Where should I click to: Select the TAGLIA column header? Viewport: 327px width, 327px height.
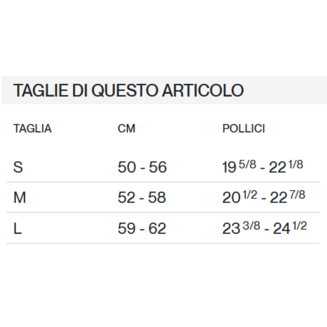(32, 129)
